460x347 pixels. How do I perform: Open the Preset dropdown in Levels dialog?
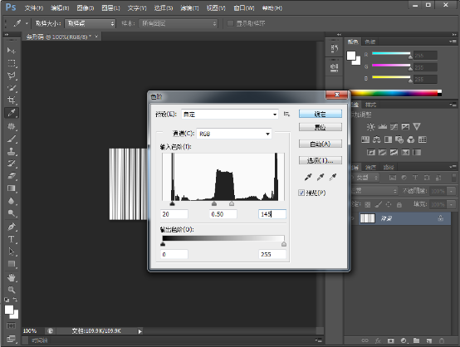tap(230, 114)
